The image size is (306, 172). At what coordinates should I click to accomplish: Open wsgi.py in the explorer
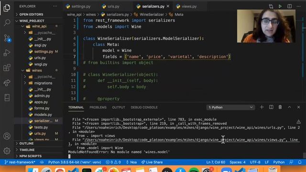point(41,64)
